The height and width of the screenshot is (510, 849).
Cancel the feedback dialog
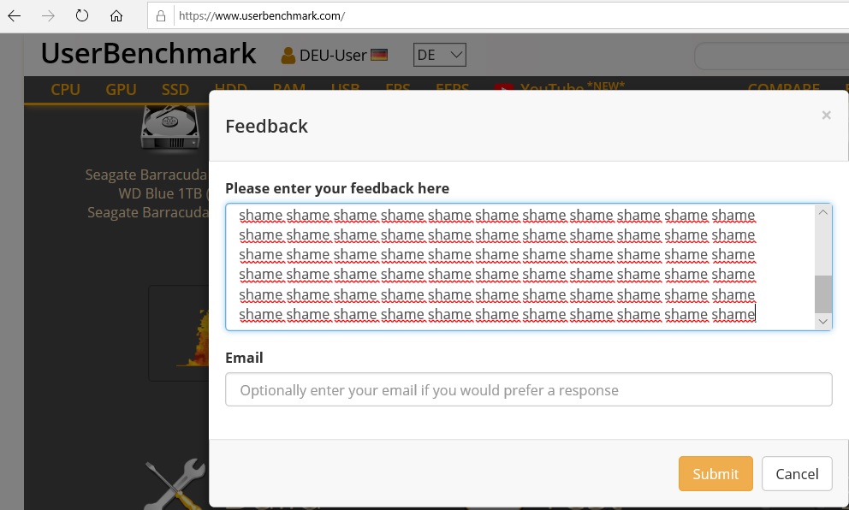797,473
